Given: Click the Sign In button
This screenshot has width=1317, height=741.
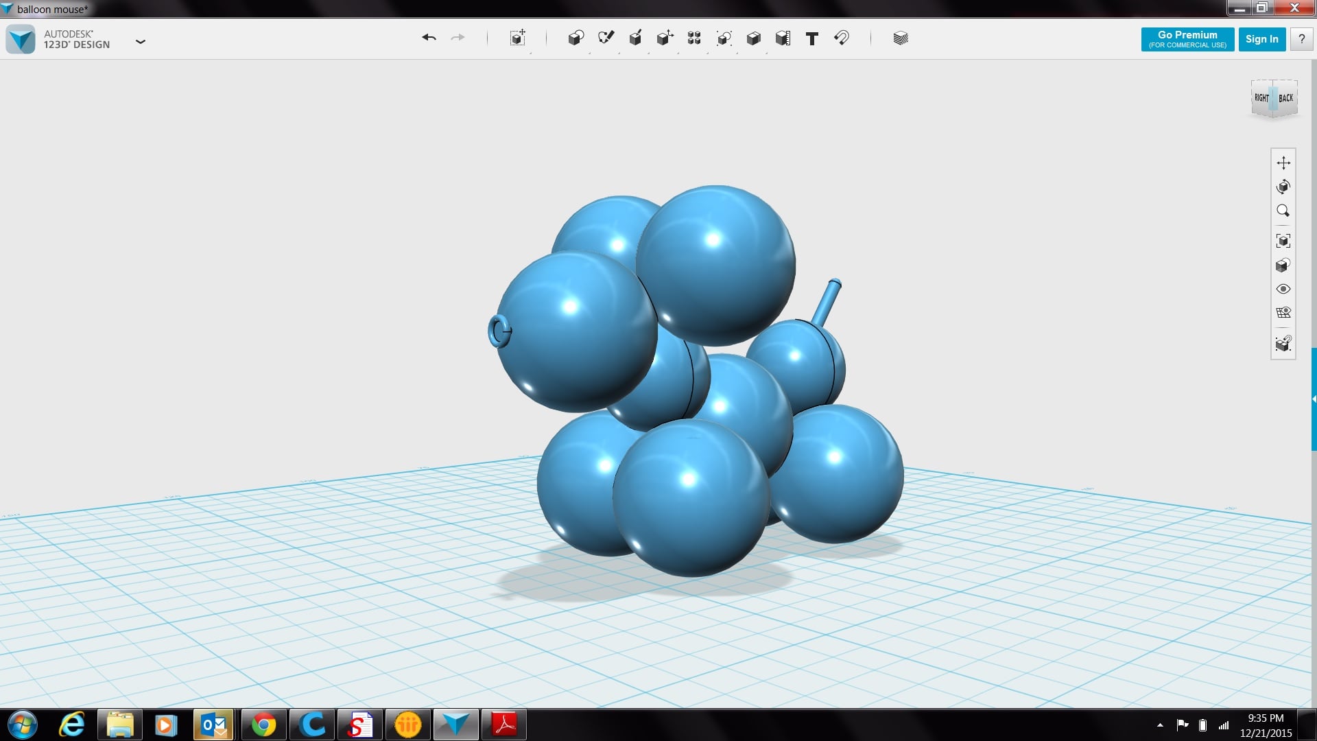Looking at the screenshot, I should (1262, 39).
